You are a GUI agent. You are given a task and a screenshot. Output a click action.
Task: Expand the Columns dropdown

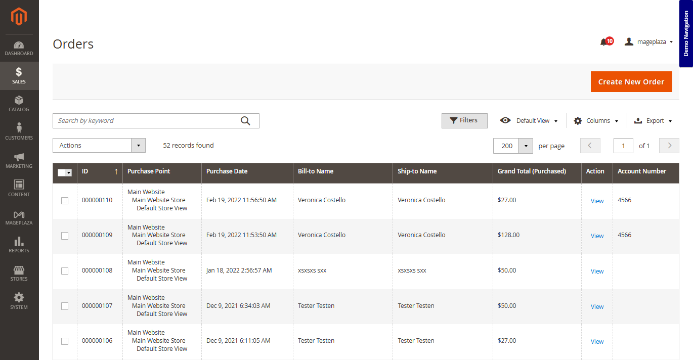pos(596,121)
